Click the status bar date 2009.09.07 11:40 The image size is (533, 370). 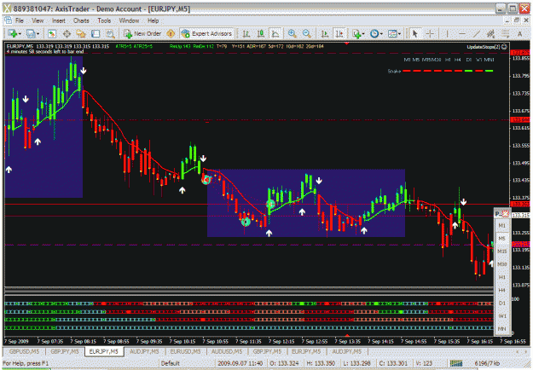coord(240,363)
